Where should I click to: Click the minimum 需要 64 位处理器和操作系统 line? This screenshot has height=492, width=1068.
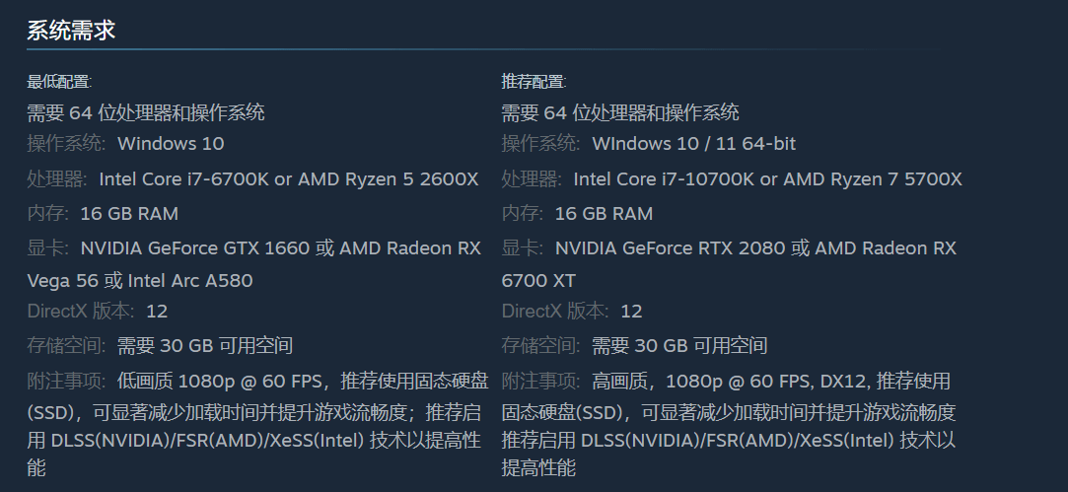tap(146, 112)
